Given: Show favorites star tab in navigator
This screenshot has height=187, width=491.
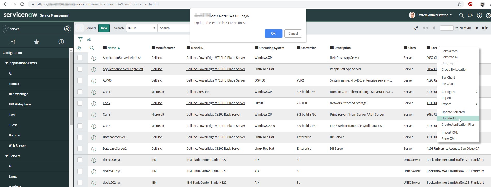Looking at the screenshot, I should coord(37,42).
